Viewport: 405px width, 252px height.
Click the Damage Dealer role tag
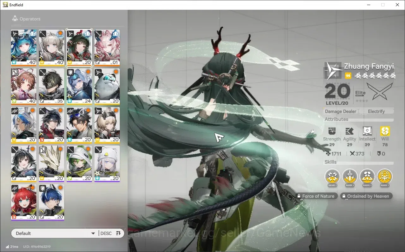click(x=341, y=111)
